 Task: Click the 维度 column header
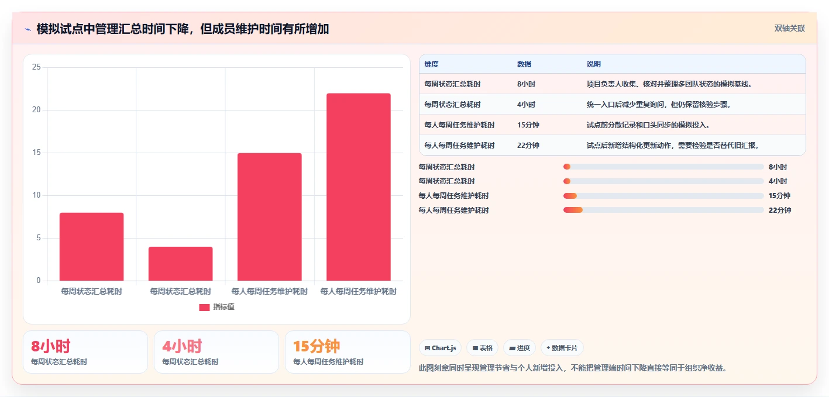tap(432, 64)
